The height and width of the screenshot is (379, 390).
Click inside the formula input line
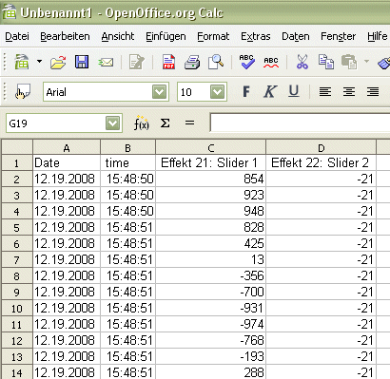(x=300, y=123)
